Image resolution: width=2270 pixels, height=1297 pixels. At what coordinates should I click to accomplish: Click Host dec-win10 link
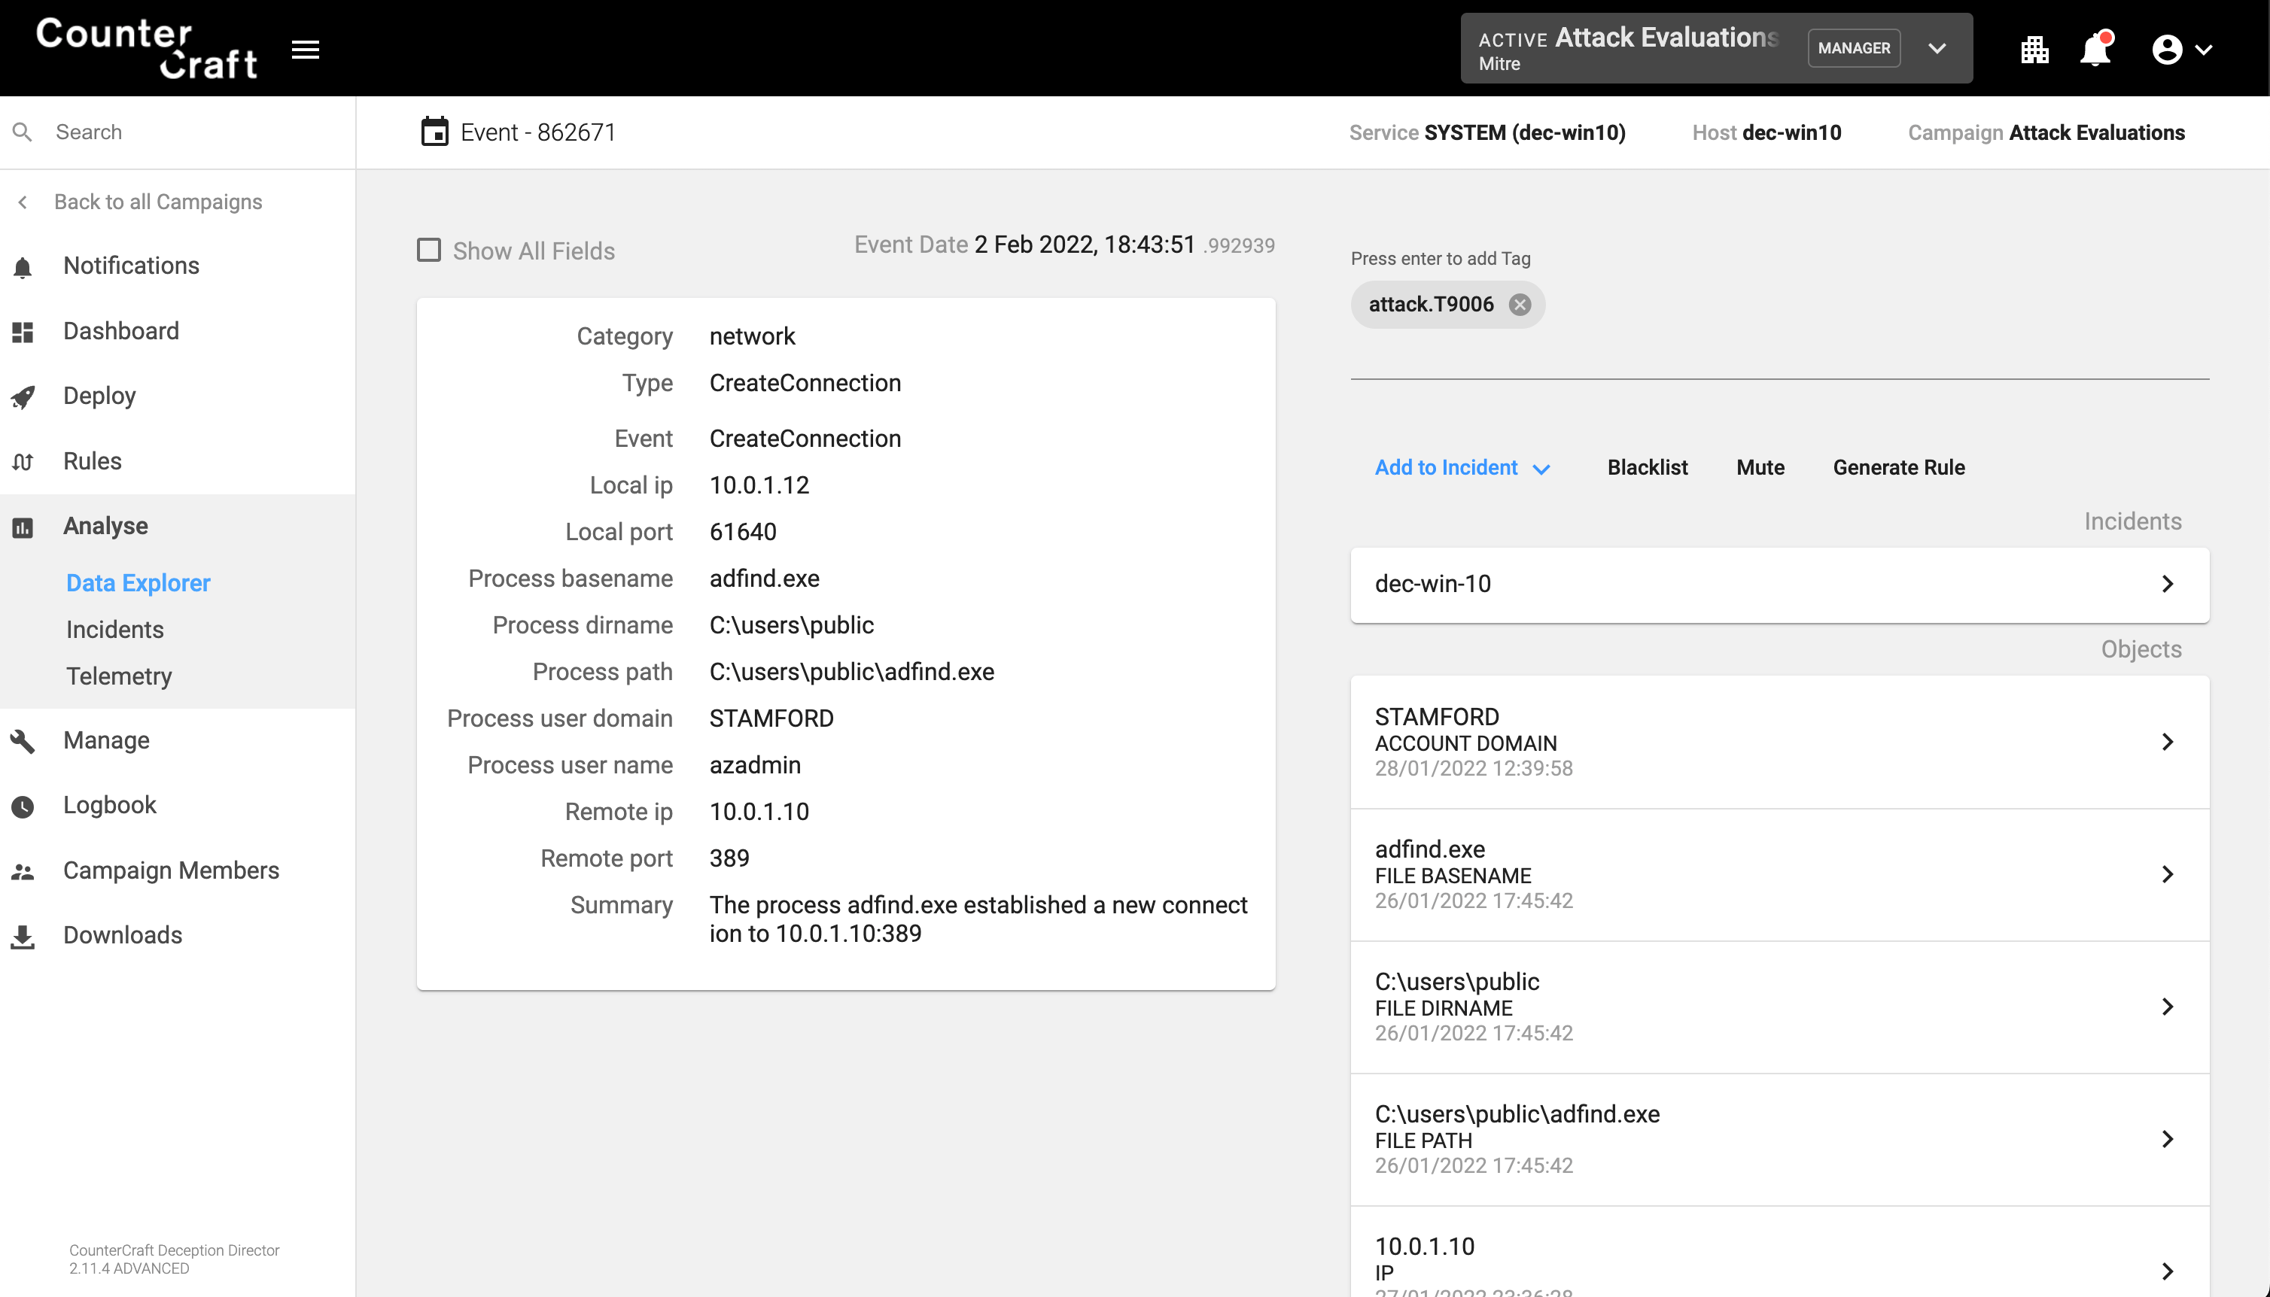[1766, 132]
